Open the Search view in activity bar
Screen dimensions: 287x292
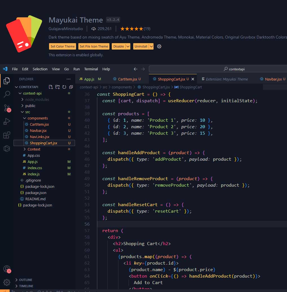coord(7,94)
